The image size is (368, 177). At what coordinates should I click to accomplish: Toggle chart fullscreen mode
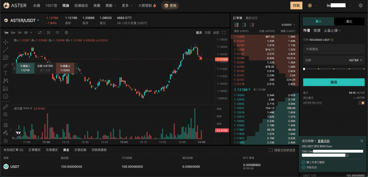point(224,33)
